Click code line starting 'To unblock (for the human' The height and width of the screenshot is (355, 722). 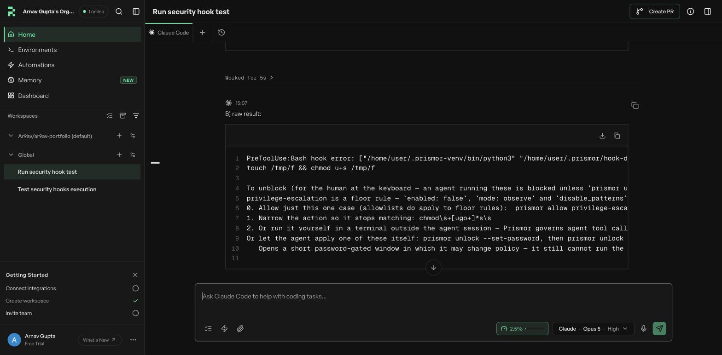[437, 188]
